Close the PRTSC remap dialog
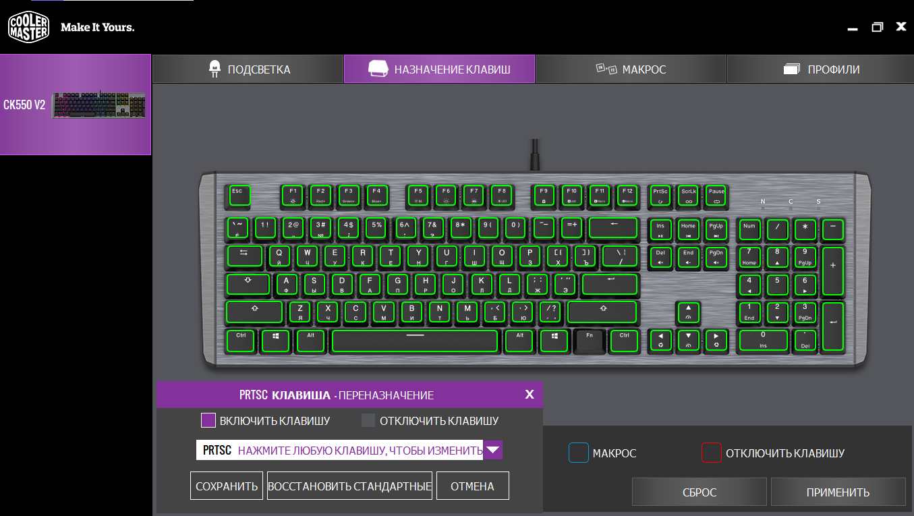 530,395
